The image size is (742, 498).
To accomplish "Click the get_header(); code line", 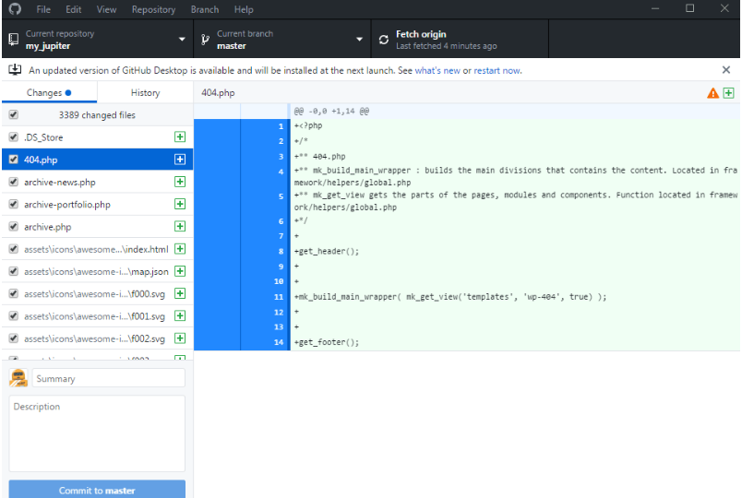I will click(327, 251).
